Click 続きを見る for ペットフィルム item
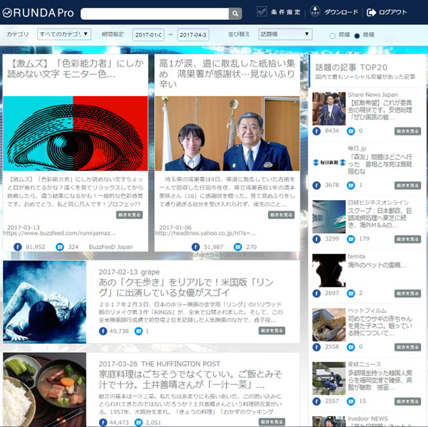This screenshot has width=428, height=427. [x=407, y=347]
